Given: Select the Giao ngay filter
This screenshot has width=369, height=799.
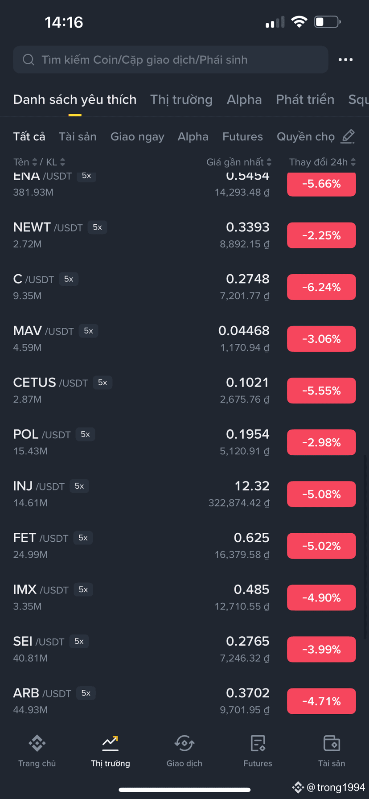Looking at the screenshot, I should [x=137, y=136].
